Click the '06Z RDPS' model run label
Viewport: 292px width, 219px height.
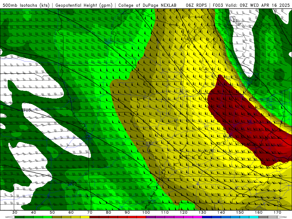tap(196, 5)
